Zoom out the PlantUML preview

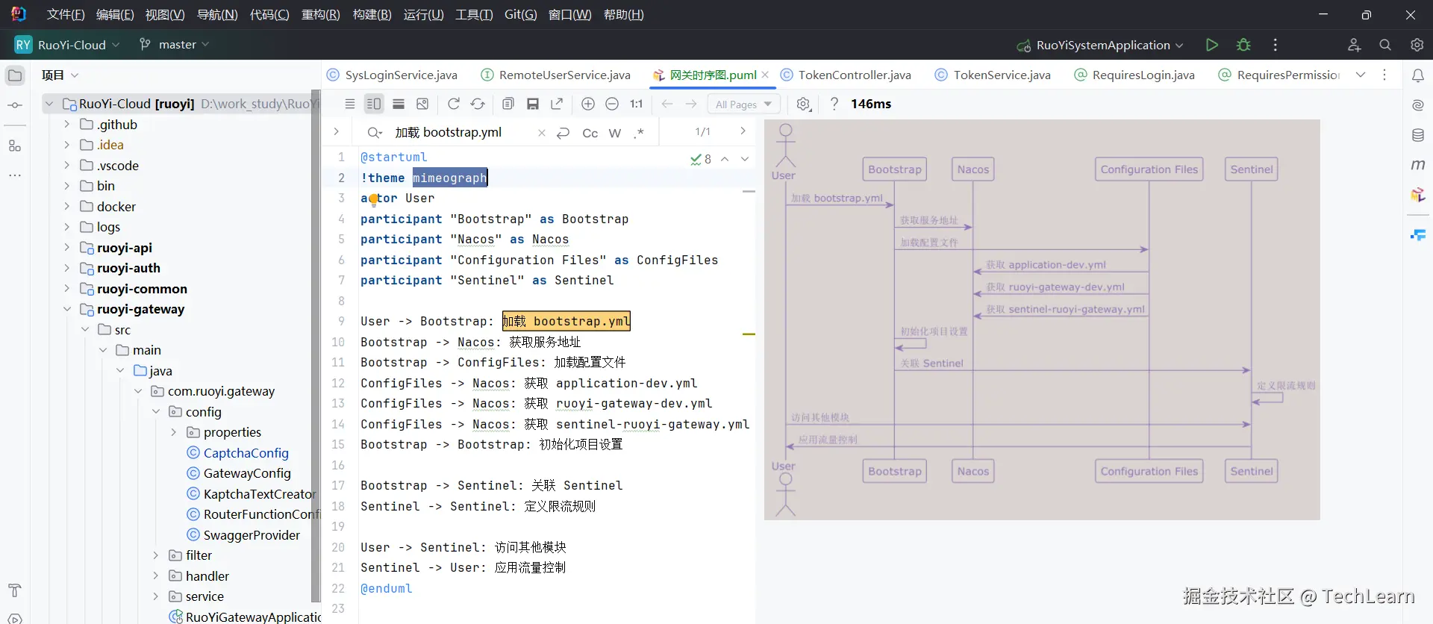pyautogui.click(x=612, y=104)
